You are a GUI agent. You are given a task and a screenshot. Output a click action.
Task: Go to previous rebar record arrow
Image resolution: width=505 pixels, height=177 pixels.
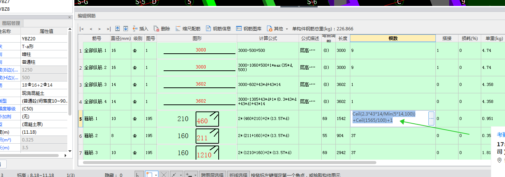pos(91,29)
